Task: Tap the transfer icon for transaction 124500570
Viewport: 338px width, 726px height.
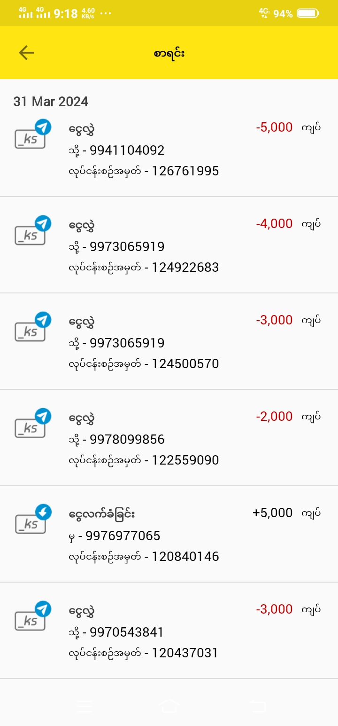Action: pyautogui.click(x=32, y=328)
